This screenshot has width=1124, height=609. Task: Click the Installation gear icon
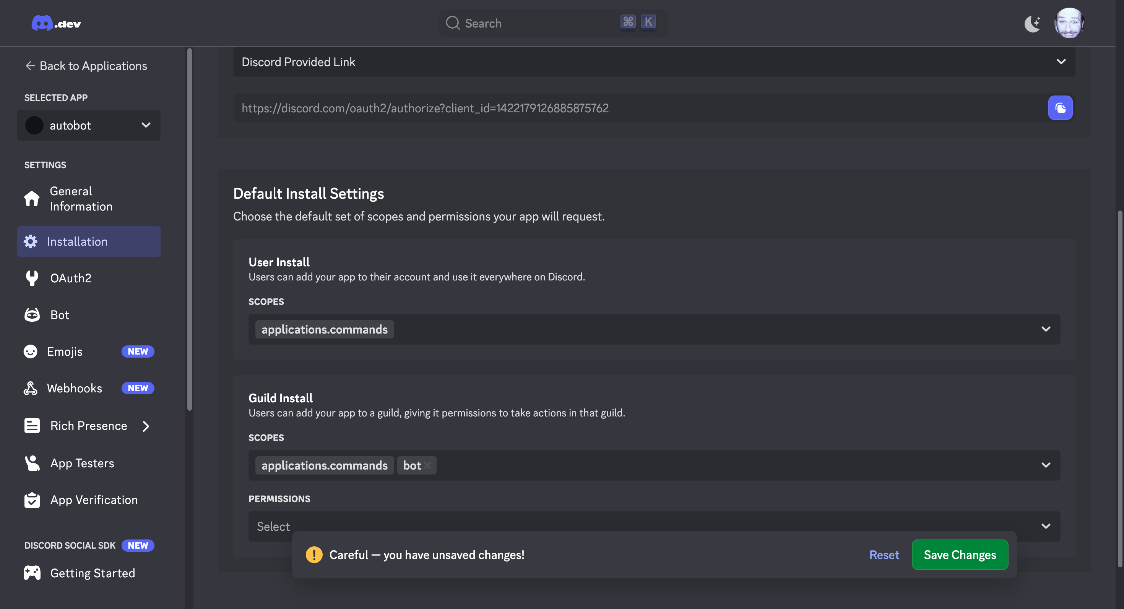pos(31,241)
